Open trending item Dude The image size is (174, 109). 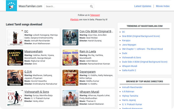coord(125,53)
